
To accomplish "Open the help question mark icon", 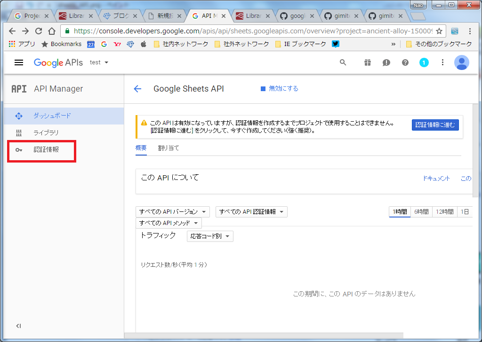I will (405, 62).
